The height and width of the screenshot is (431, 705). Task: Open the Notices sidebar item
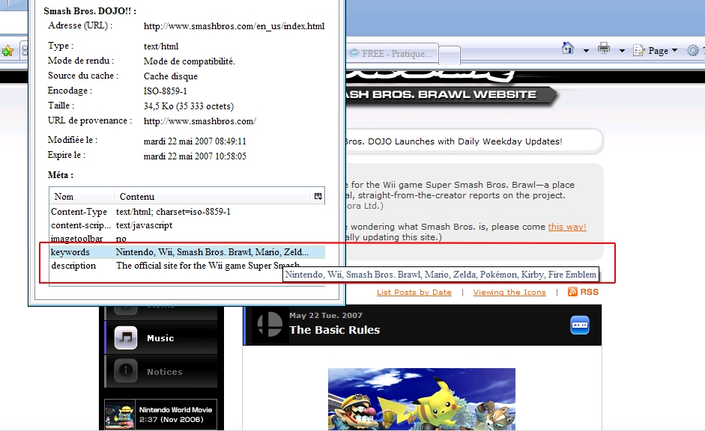point(161,372)
